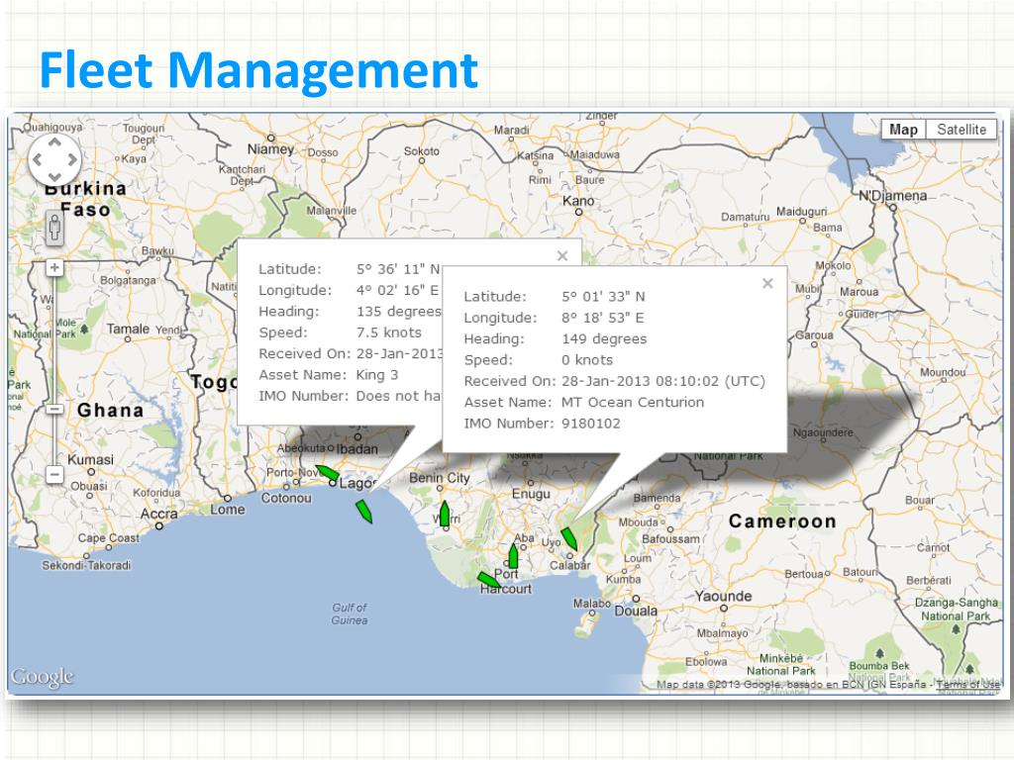Click the Fleet Management heading

(x=258, y=70)
